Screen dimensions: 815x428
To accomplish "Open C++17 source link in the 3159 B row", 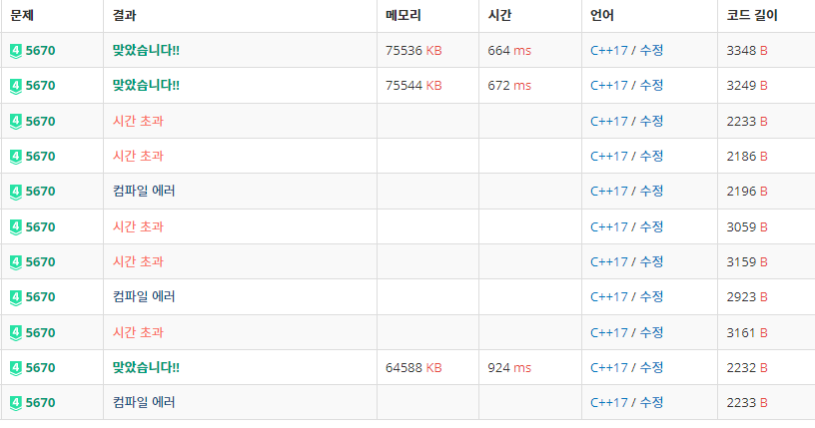I will pos(608,261).
